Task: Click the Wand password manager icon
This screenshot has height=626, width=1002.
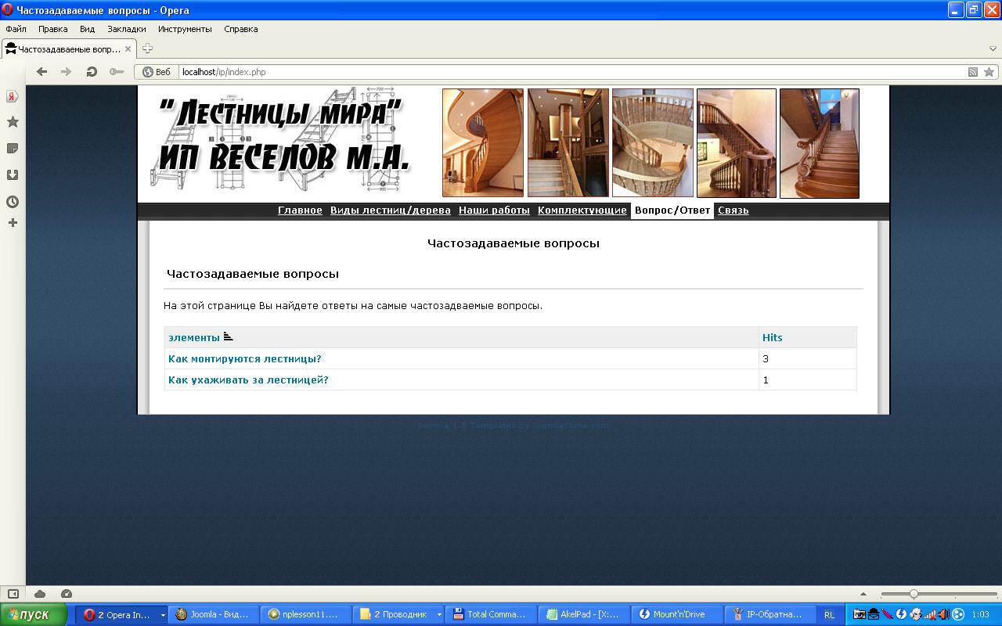Action: point(115,71)
